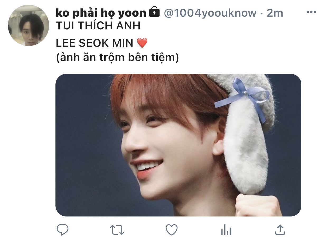Screen dimensions: 328x240
Task: Tap the share upload arrow icon
Action: pyautogui.click(x=280, y=230)
